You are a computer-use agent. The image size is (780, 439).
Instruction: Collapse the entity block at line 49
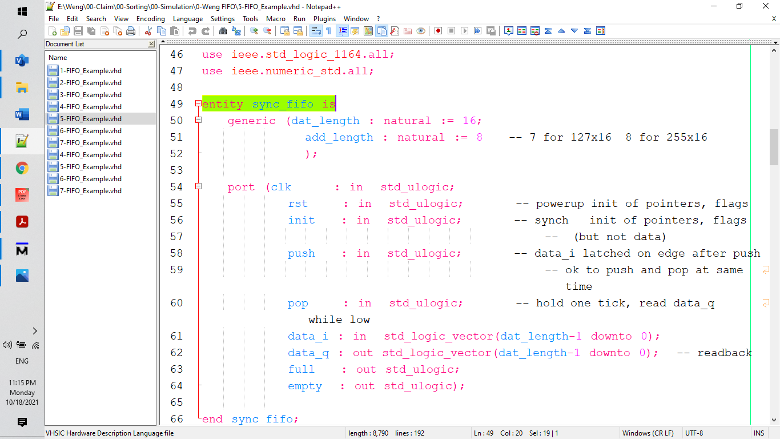click(x=198, y=103)
